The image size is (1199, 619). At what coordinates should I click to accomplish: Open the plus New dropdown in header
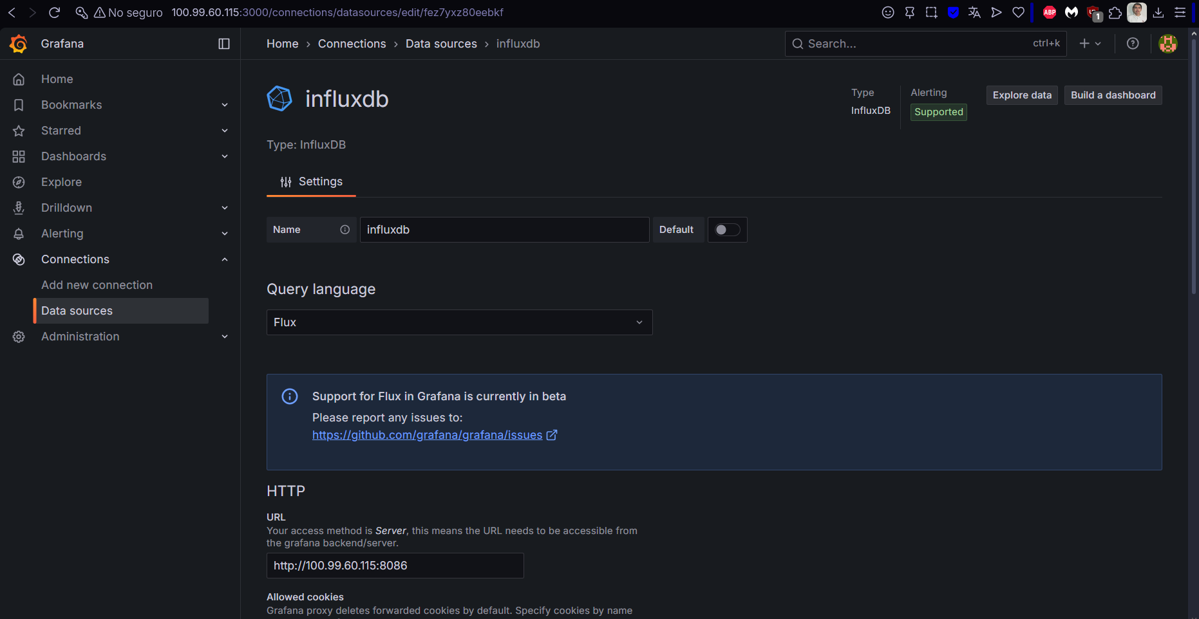1090,44
